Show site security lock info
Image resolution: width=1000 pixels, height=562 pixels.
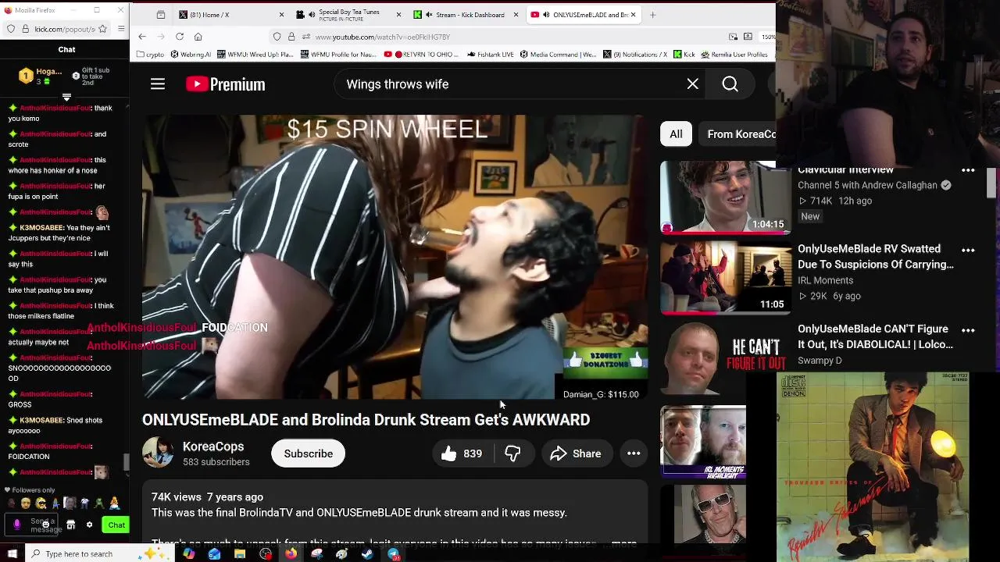(x=291, y=37)
